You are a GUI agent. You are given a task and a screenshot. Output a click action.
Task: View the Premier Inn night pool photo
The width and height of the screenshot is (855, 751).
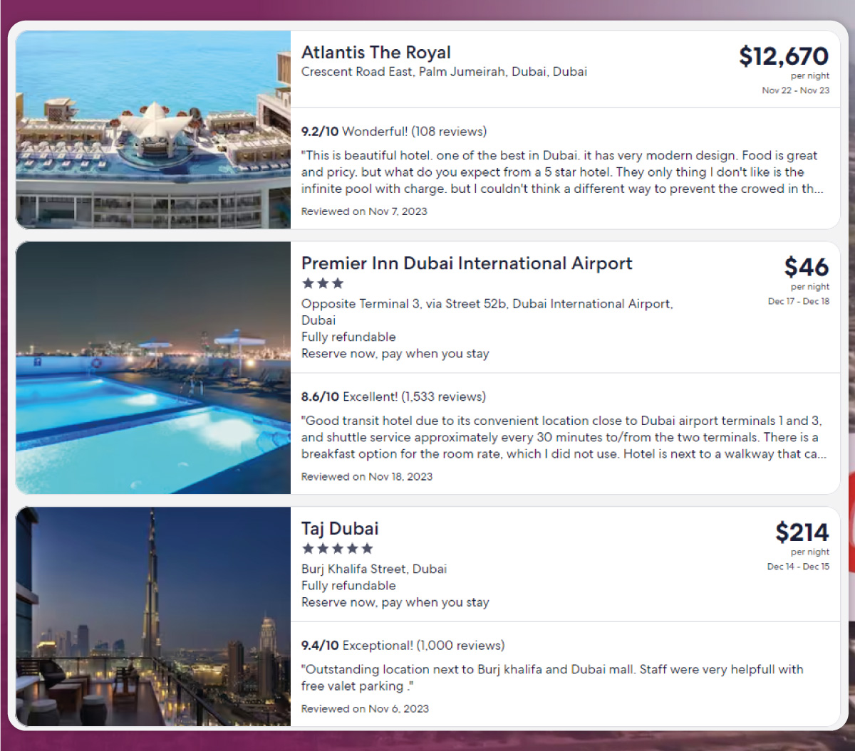pos(153,367)
